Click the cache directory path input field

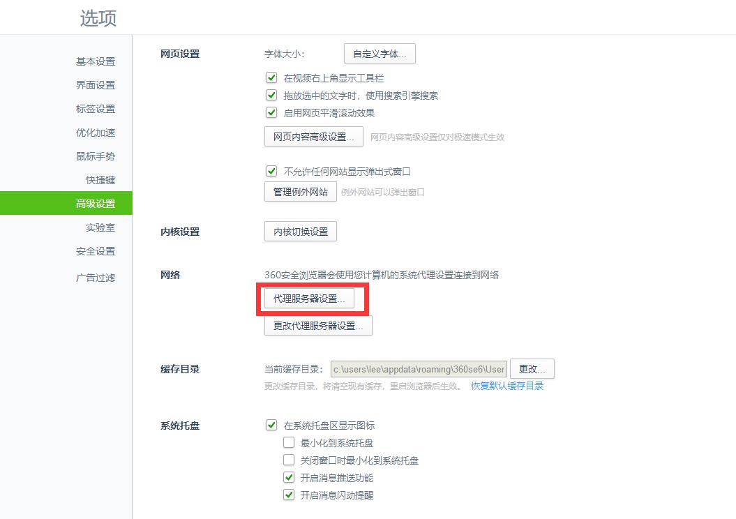click(419, 368)
